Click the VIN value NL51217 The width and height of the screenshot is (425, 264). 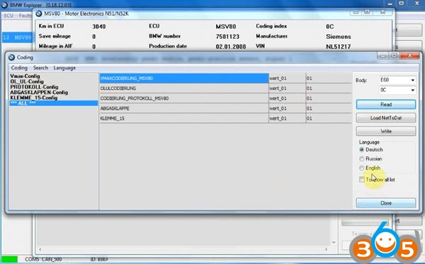click(339, 47)
